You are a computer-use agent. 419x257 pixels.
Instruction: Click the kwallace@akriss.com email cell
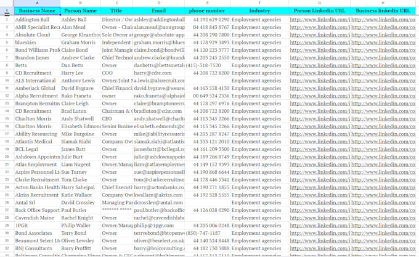159,195
